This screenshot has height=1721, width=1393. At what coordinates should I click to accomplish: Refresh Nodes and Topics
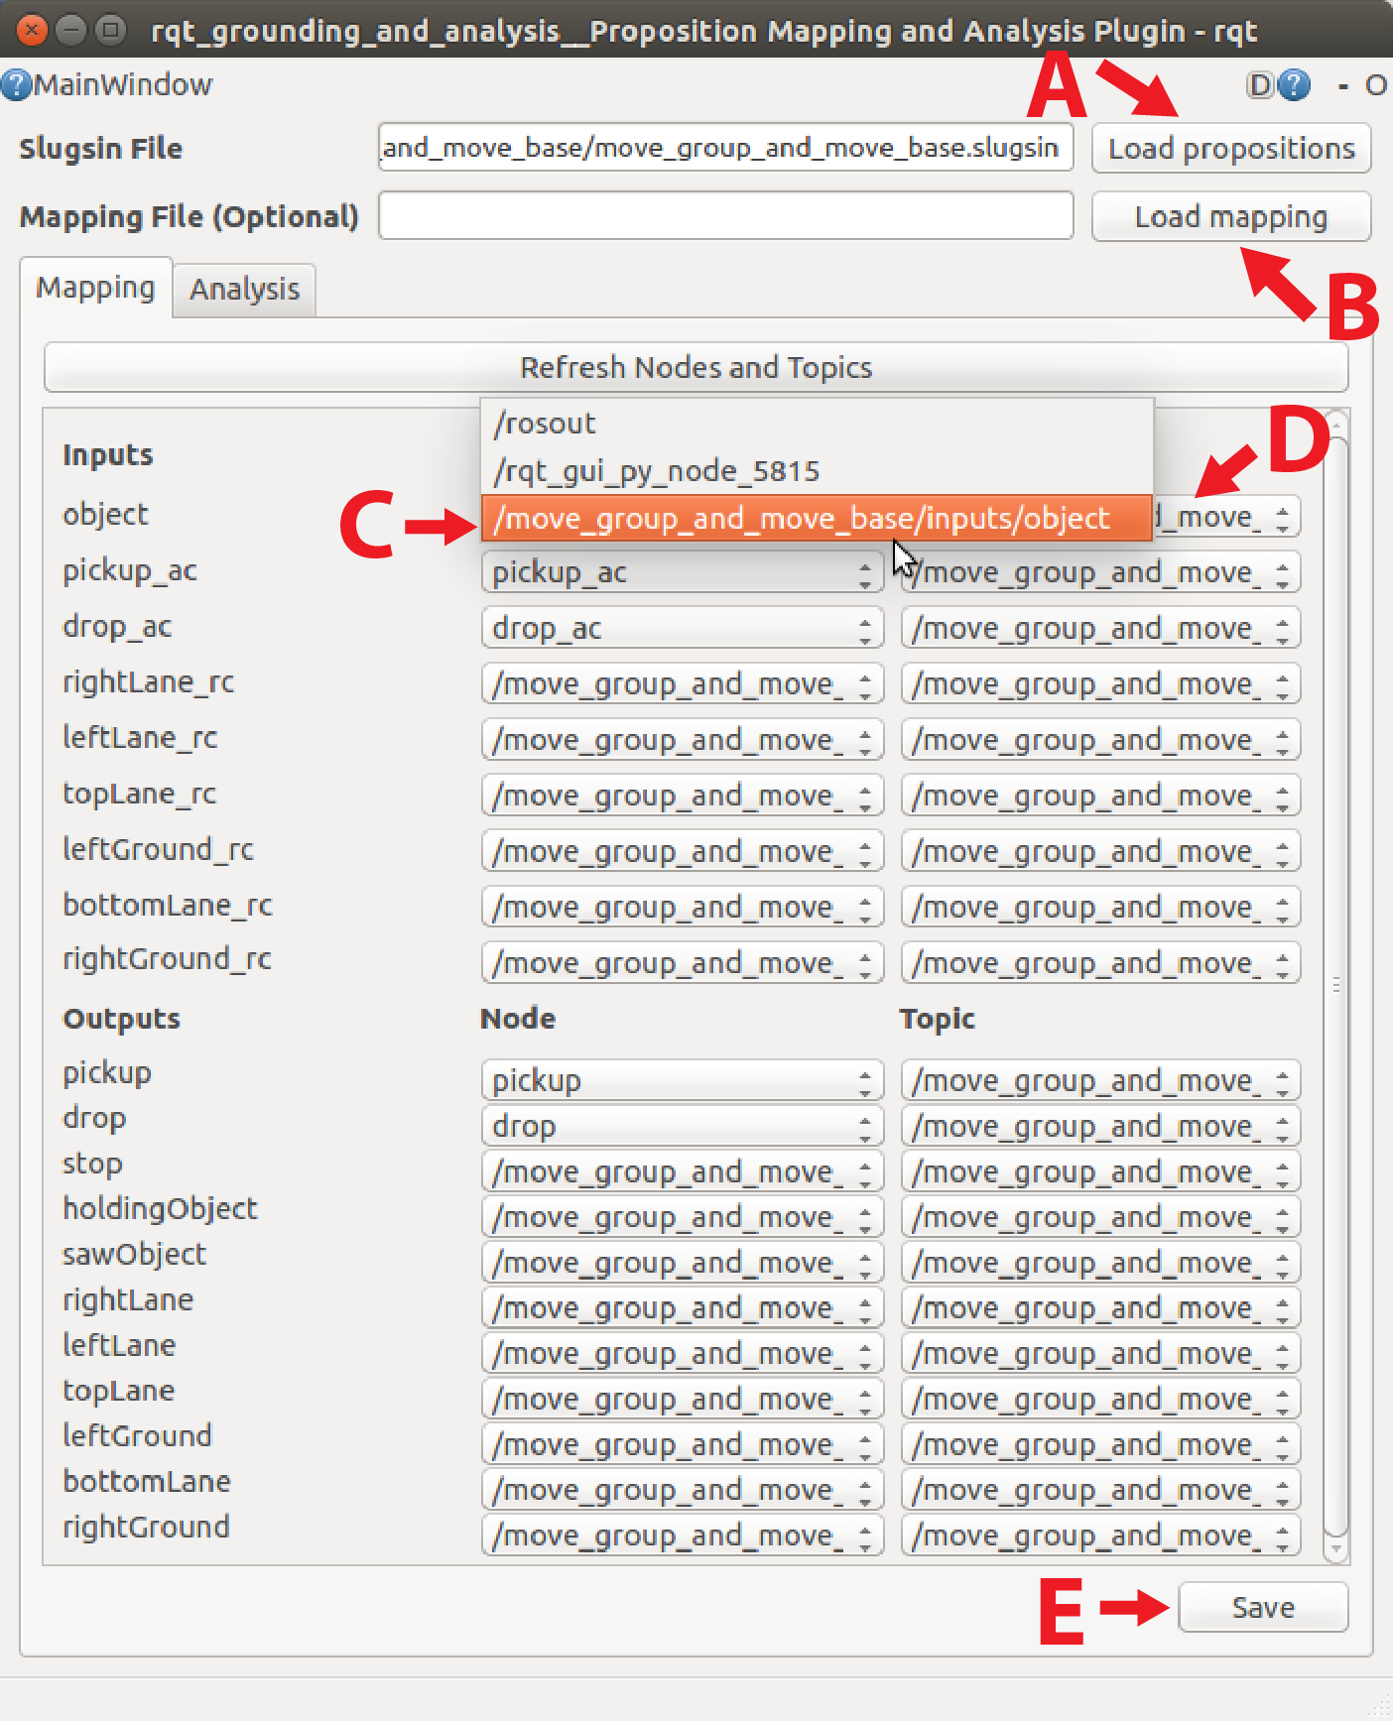696,368
